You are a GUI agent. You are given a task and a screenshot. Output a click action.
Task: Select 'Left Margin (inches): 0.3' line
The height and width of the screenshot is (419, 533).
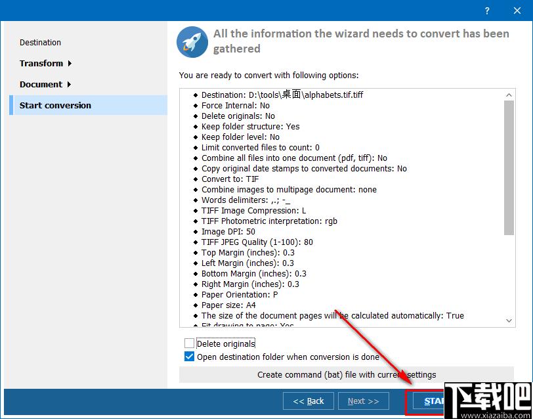point(247,263)
